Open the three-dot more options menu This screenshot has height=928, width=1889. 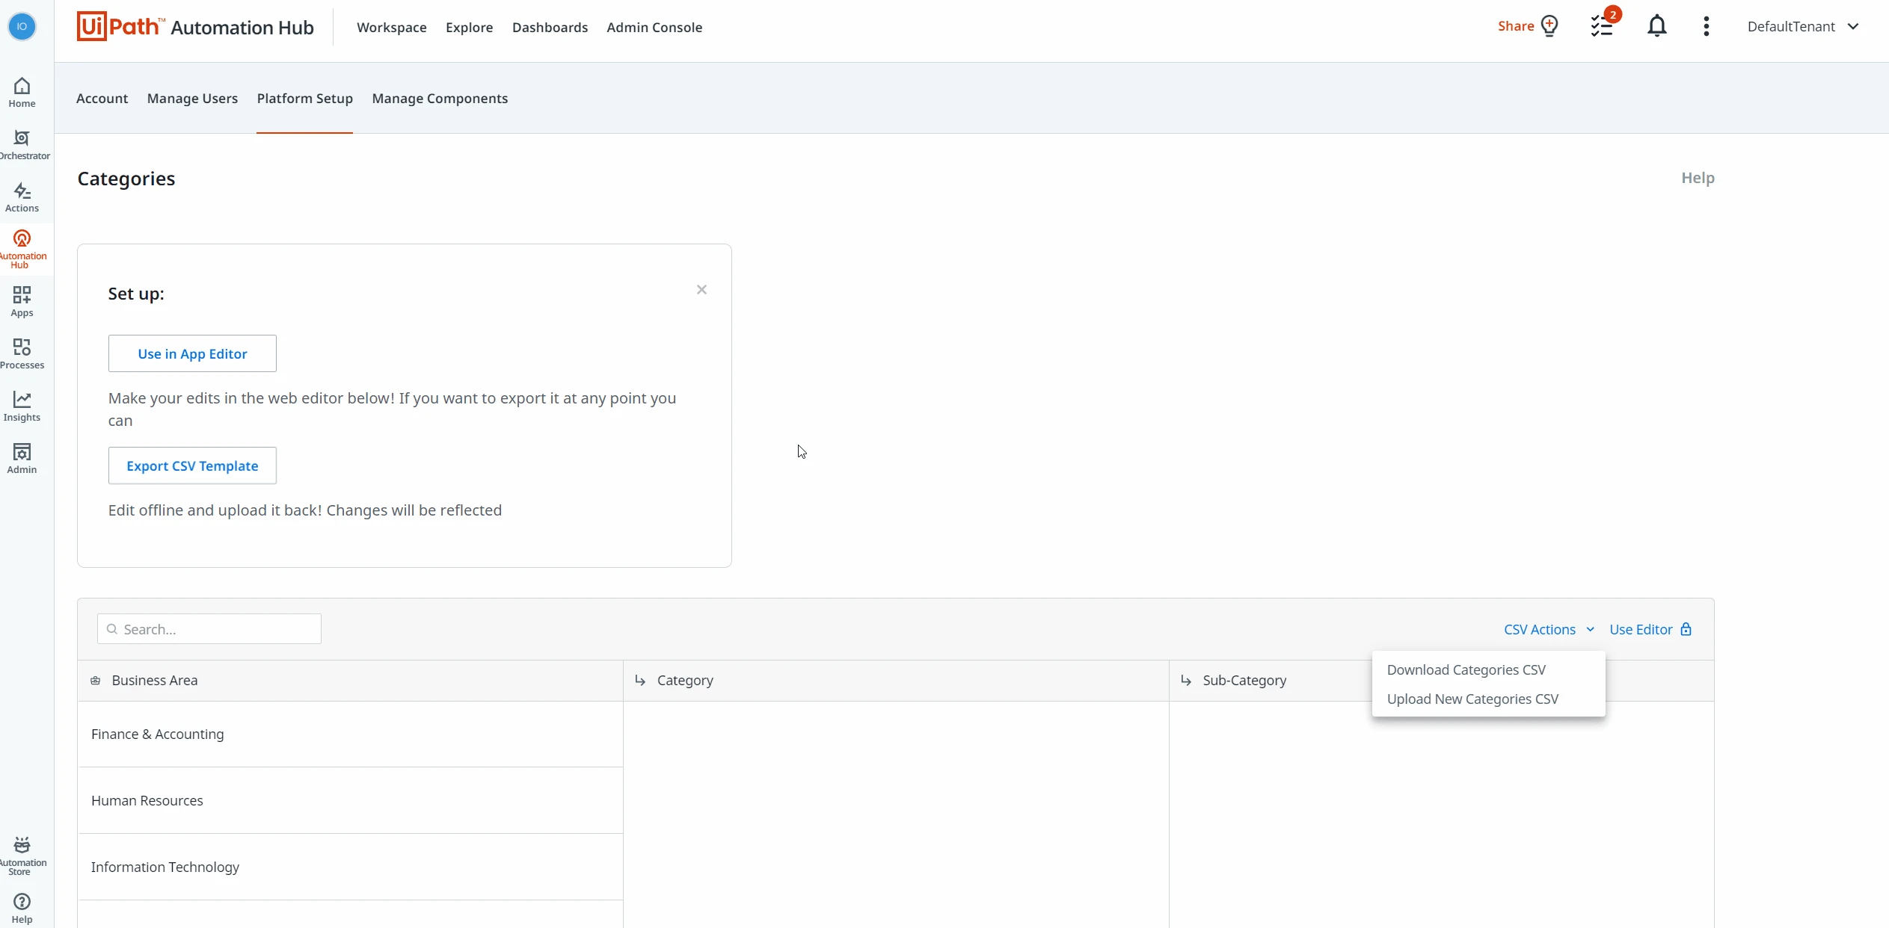pos(1706,26)
